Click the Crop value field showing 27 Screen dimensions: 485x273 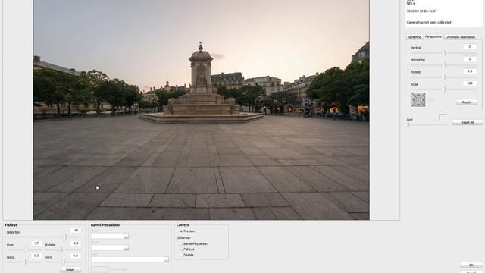(x=36, y=243)
